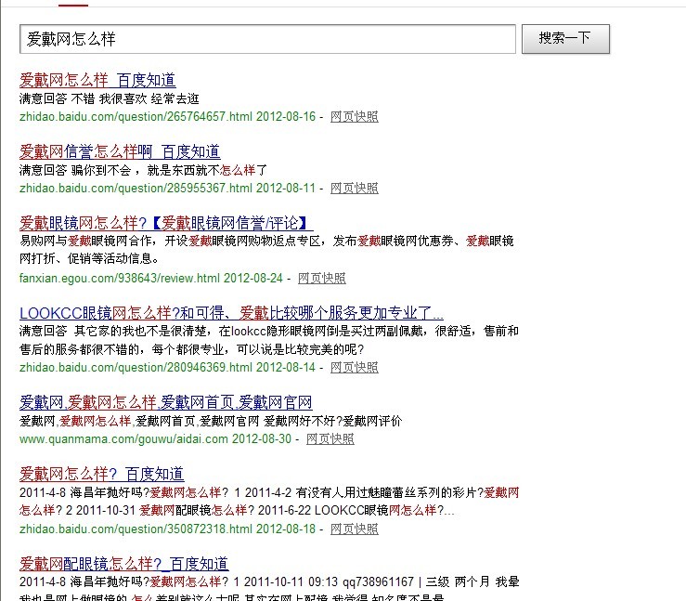Click the search box containing 爱戴网怎么样

tap(267, 39)
